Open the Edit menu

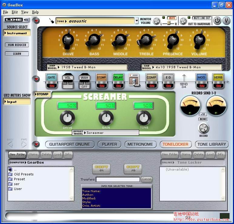tap(15, 12)
